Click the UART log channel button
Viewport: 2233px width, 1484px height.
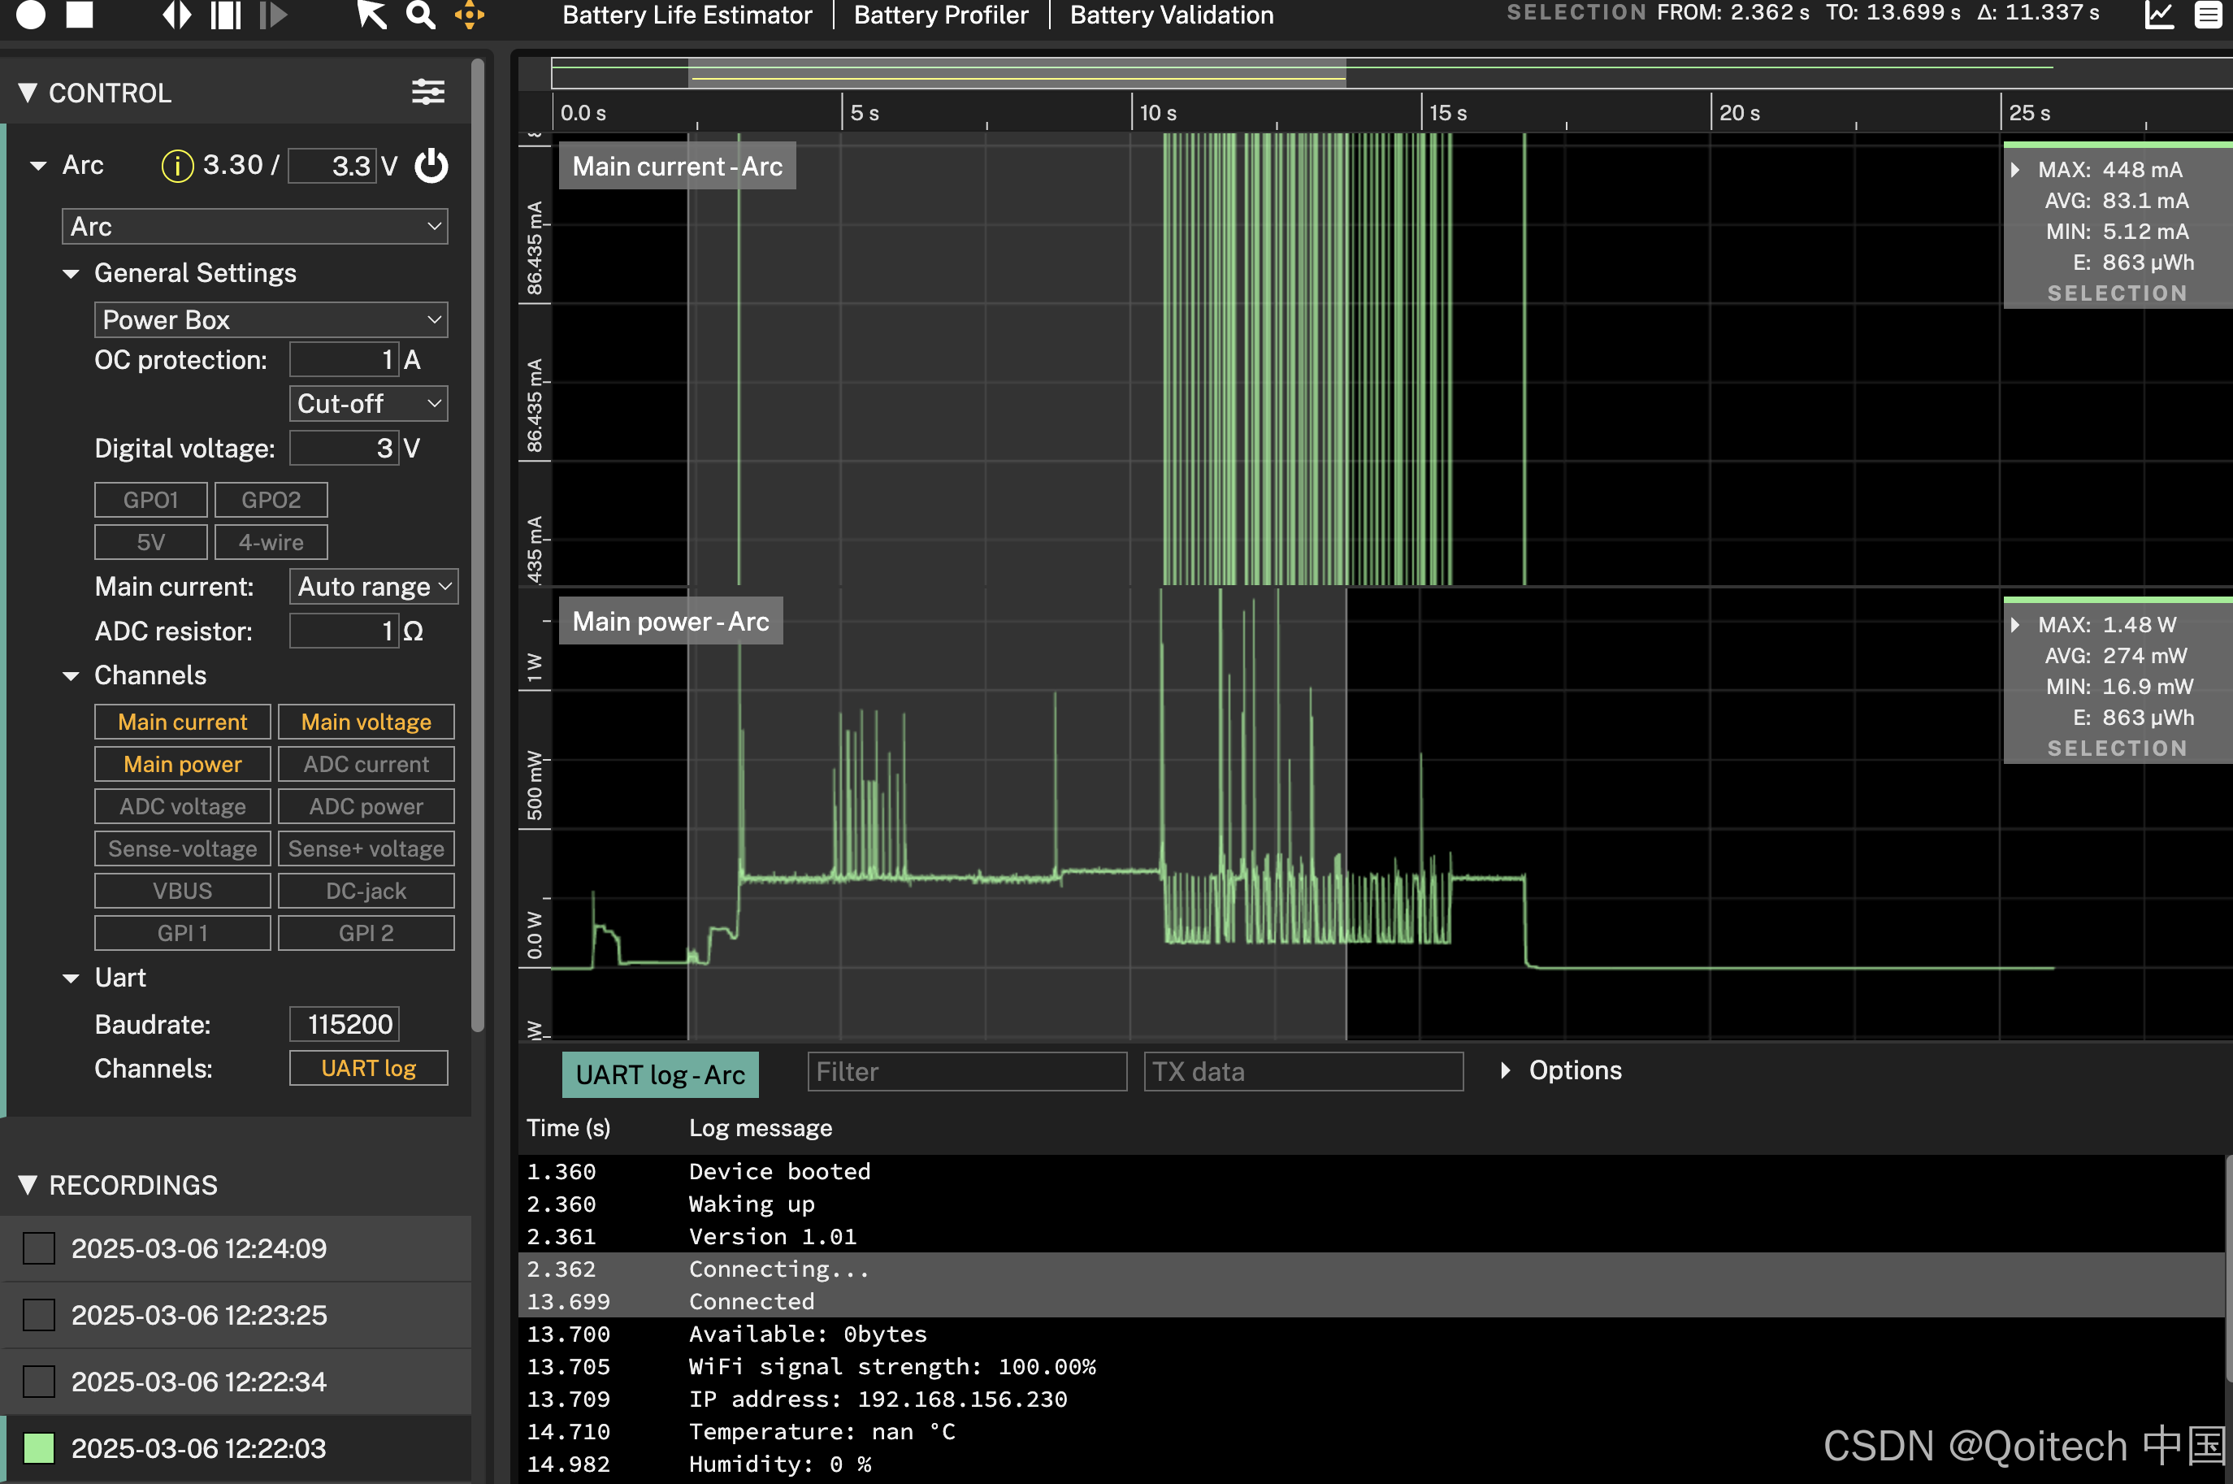click(x=368, y=1069)
